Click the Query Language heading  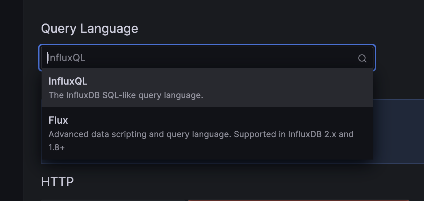click(x=89, y=28)
